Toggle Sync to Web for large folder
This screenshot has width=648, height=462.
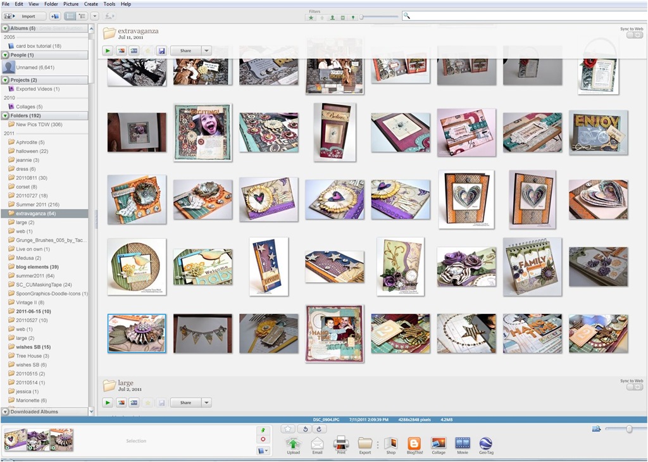tap(635, 387)
